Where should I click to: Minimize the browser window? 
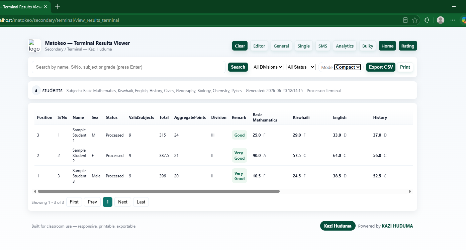[454, 7]
